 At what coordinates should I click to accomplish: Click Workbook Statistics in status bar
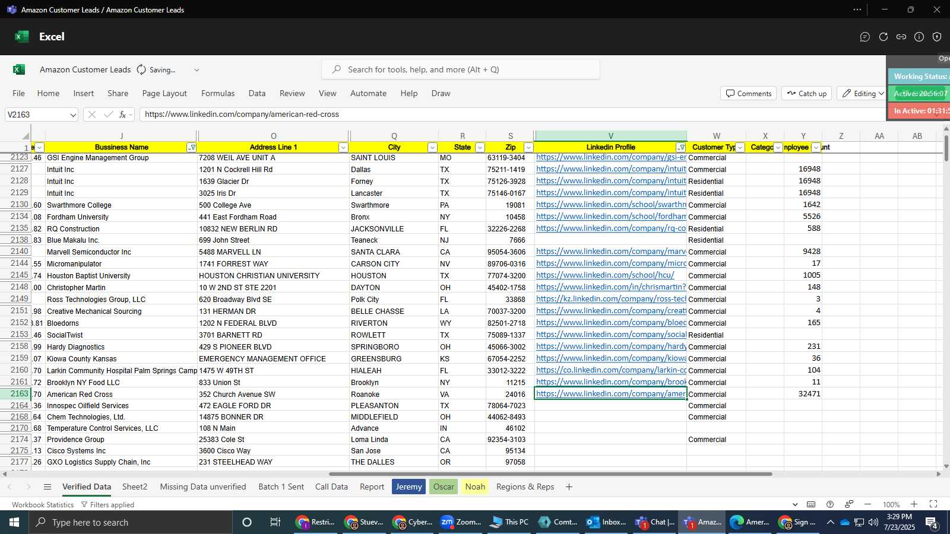click(43, 505)
